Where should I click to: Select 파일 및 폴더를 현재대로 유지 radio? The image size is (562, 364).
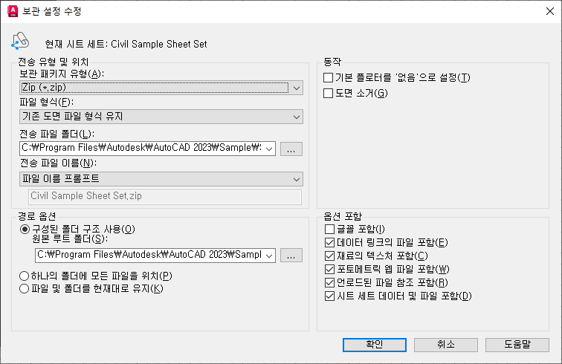point(24,288)
